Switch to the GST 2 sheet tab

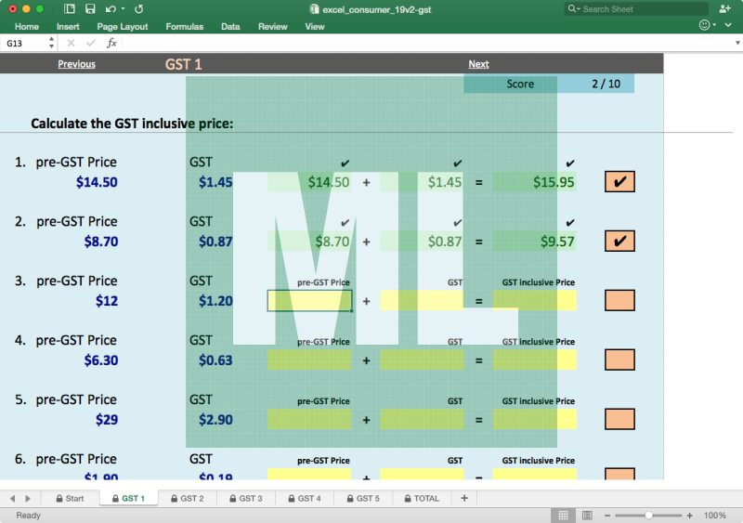click(x=186, y=498)
